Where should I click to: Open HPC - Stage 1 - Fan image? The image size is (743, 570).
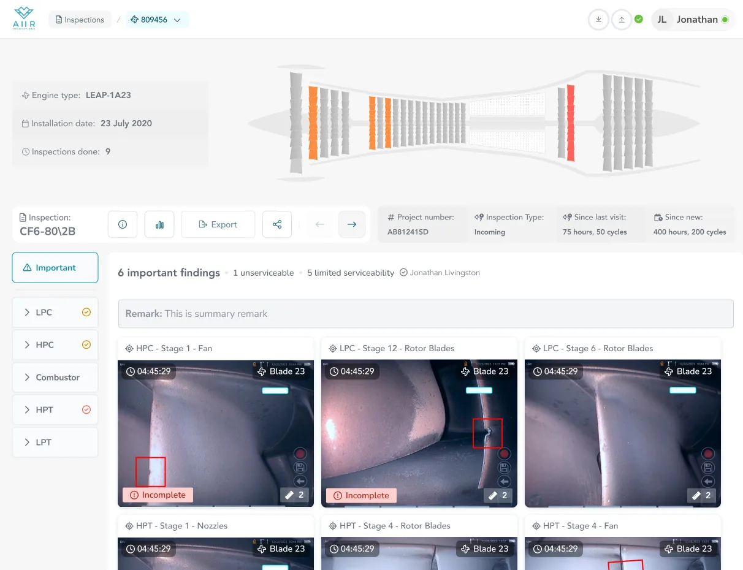[x=216, y=433]
